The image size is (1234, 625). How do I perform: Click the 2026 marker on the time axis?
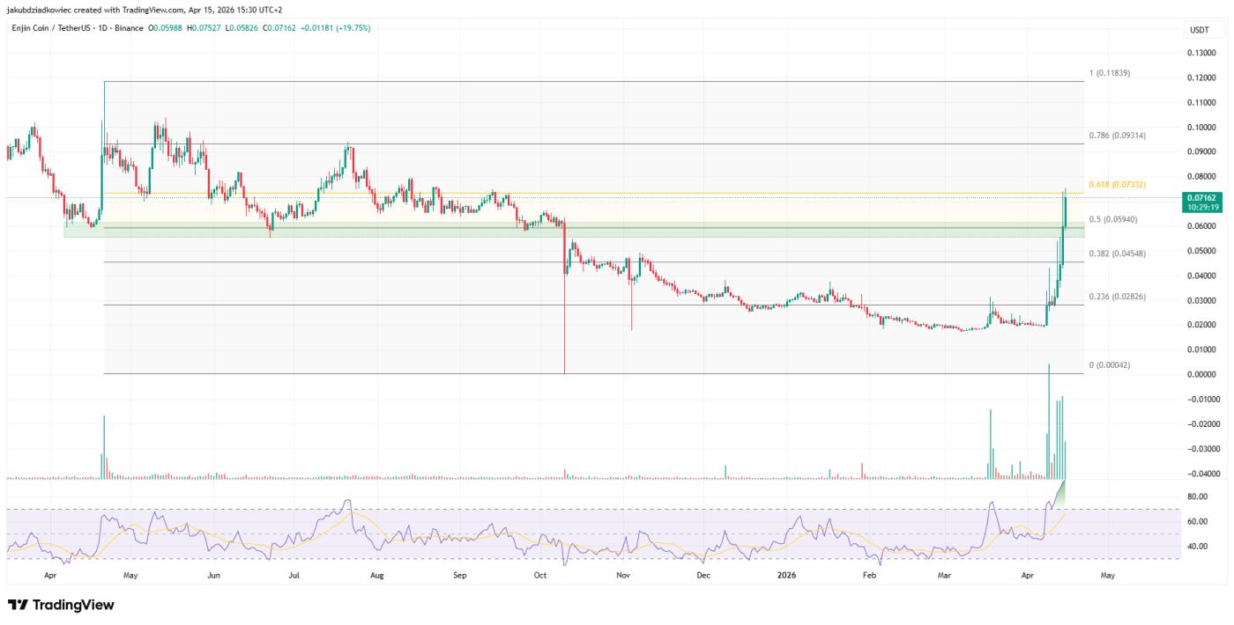(x=786, y=576)
